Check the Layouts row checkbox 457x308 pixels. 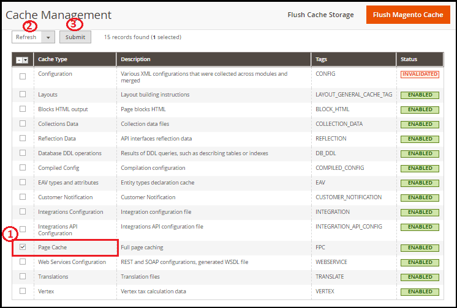click(x=23, y=94)
